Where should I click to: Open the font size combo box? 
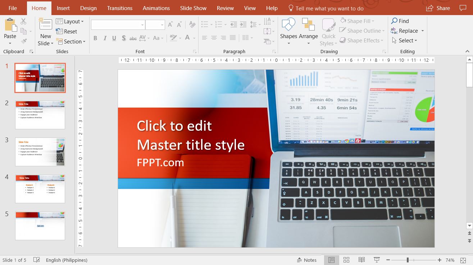click(155, 25)
